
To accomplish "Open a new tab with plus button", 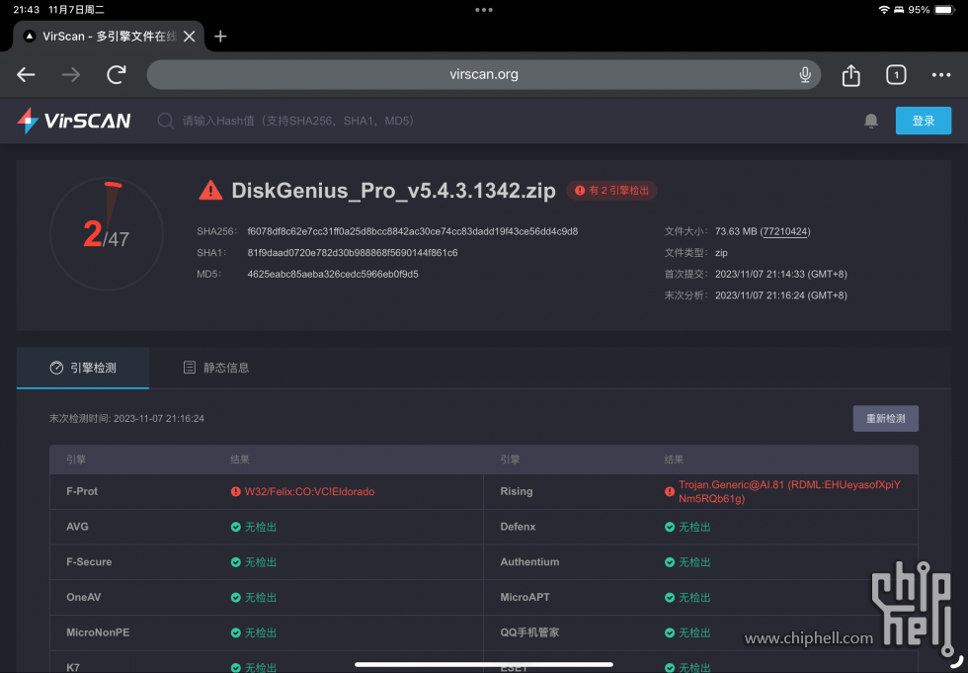I will pos(220,37).
